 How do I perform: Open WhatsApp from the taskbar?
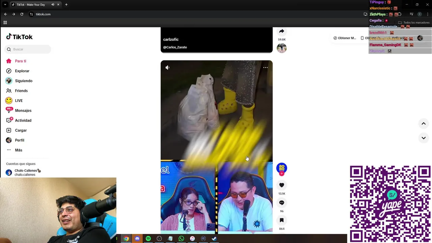point(181,239)
